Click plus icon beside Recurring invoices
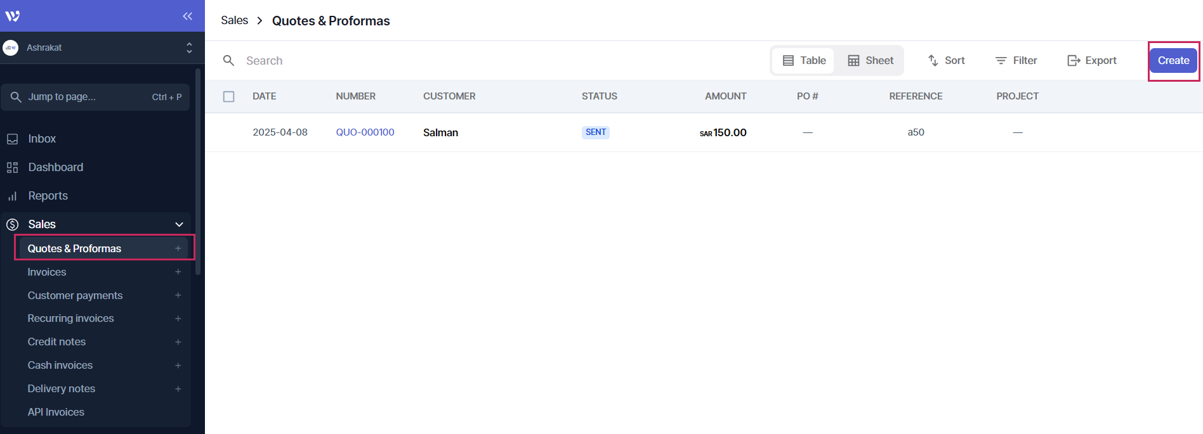 [178, 319]
